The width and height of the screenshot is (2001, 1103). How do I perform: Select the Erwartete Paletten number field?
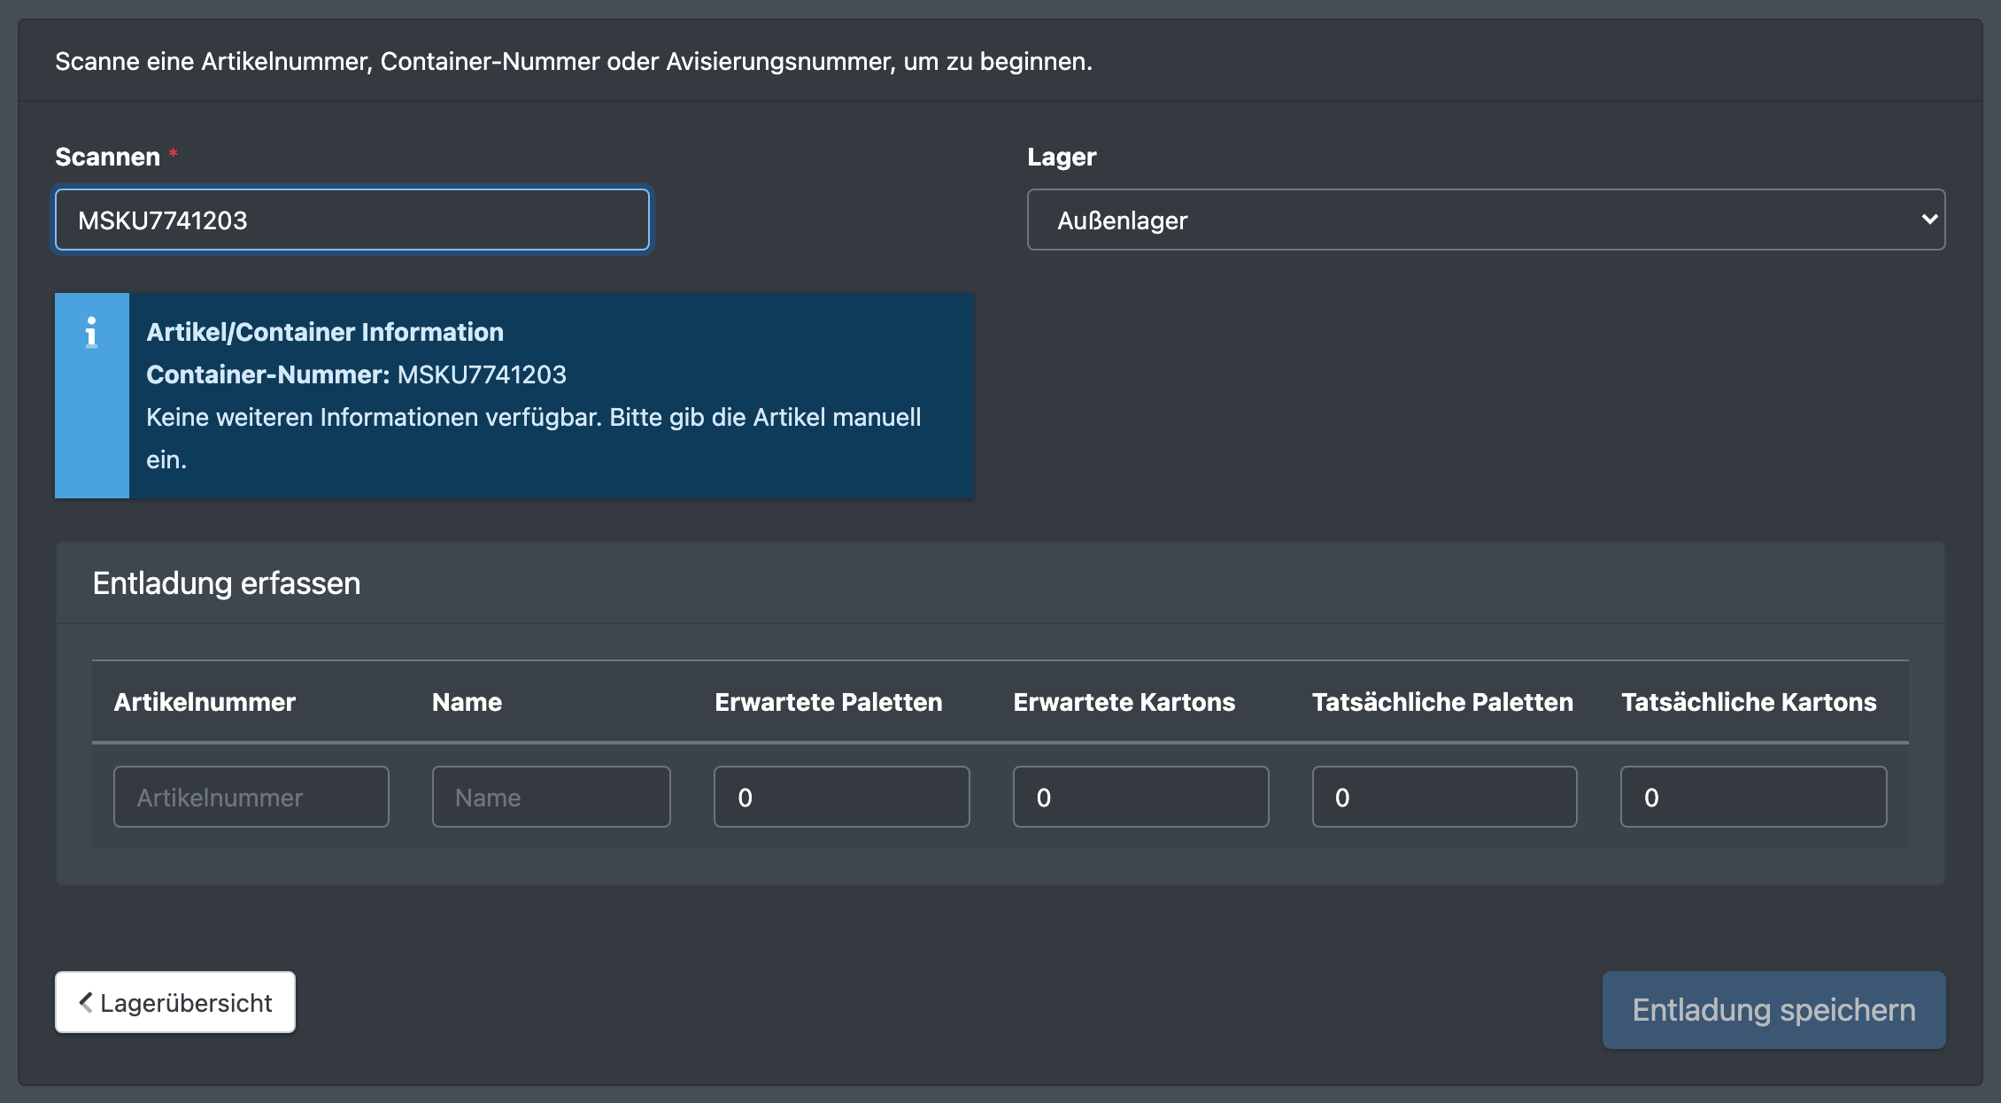841,797
